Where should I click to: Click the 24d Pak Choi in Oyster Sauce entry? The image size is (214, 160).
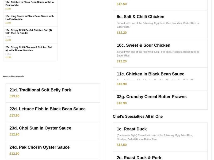click(x=39, y=147)
